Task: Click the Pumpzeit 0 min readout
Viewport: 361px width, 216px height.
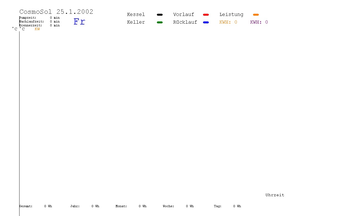Action: (39, 18)
